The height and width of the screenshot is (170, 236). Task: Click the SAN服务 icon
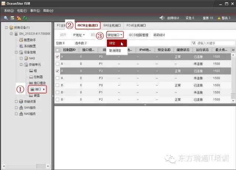[x=21, y=108]
